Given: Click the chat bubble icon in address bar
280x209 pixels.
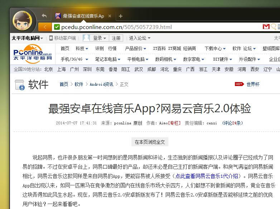Looking at the screenshot, I should [x=274, y=27].
